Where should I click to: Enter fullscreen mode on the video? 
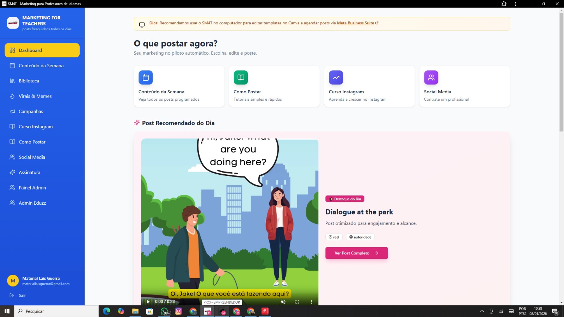(x=297, y=302)
